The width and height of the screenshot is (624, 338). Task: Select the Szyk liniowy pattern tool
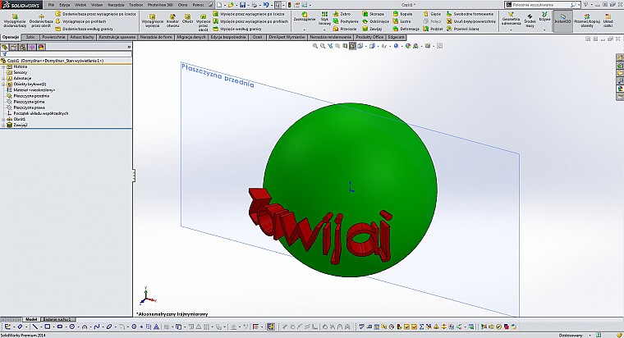[x=325, y=18]
